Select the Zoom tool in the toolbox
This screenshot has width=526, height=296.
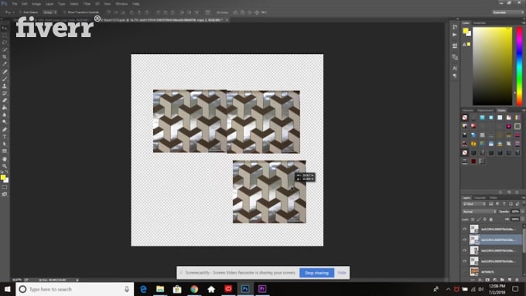pyautogui.click(x=5, y=166)
